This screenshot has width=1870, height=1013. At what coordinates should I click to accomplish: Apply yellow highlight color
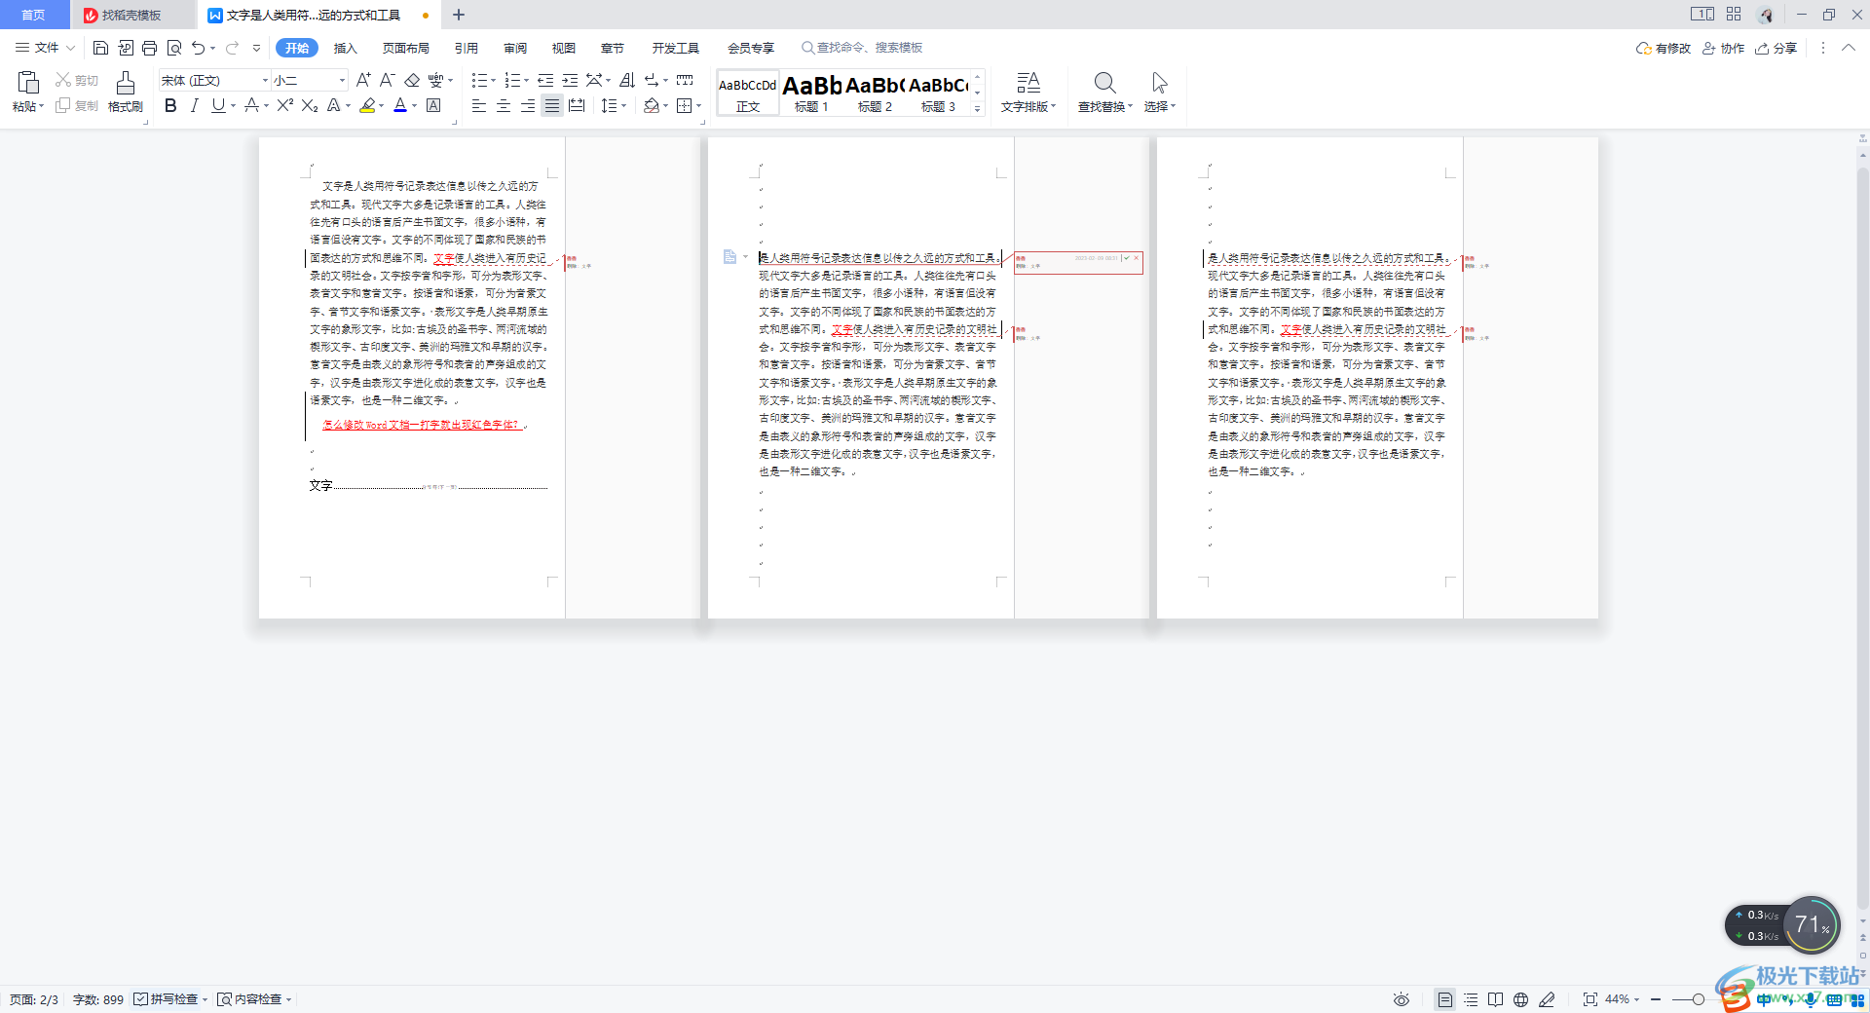click(x=367, y=105)
